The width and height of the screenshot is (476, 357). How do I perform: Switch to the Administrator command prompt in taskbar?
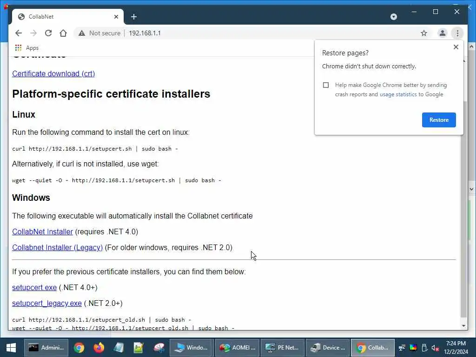[x=46, y=348]
